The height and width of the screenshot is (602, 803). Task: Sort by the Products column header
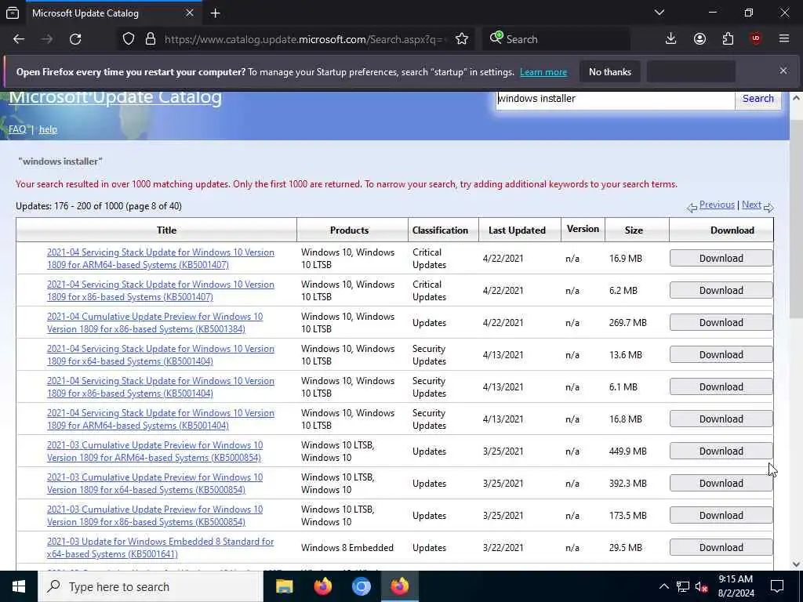pos(349,230)
